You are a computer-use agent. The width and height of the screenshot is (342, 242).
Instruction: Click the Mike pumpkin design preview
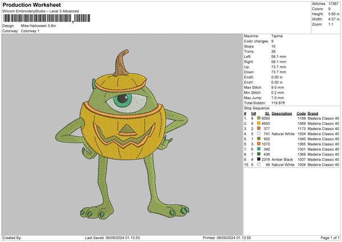pyautogui.click(x=122, y=135)
